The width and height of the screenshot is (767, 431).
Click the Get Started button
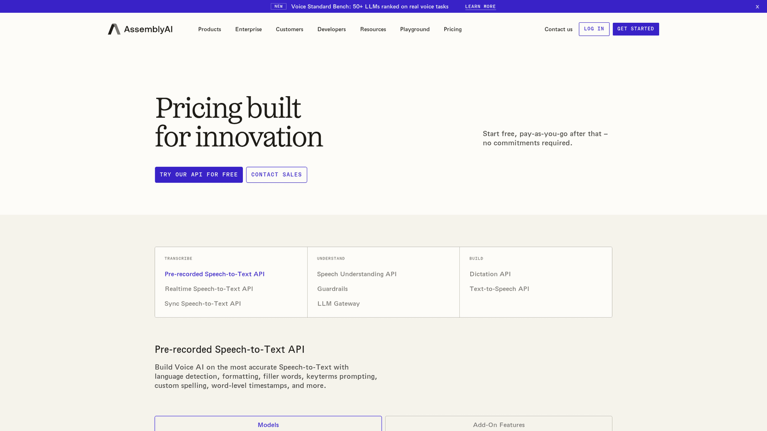[x=636, y=29]
